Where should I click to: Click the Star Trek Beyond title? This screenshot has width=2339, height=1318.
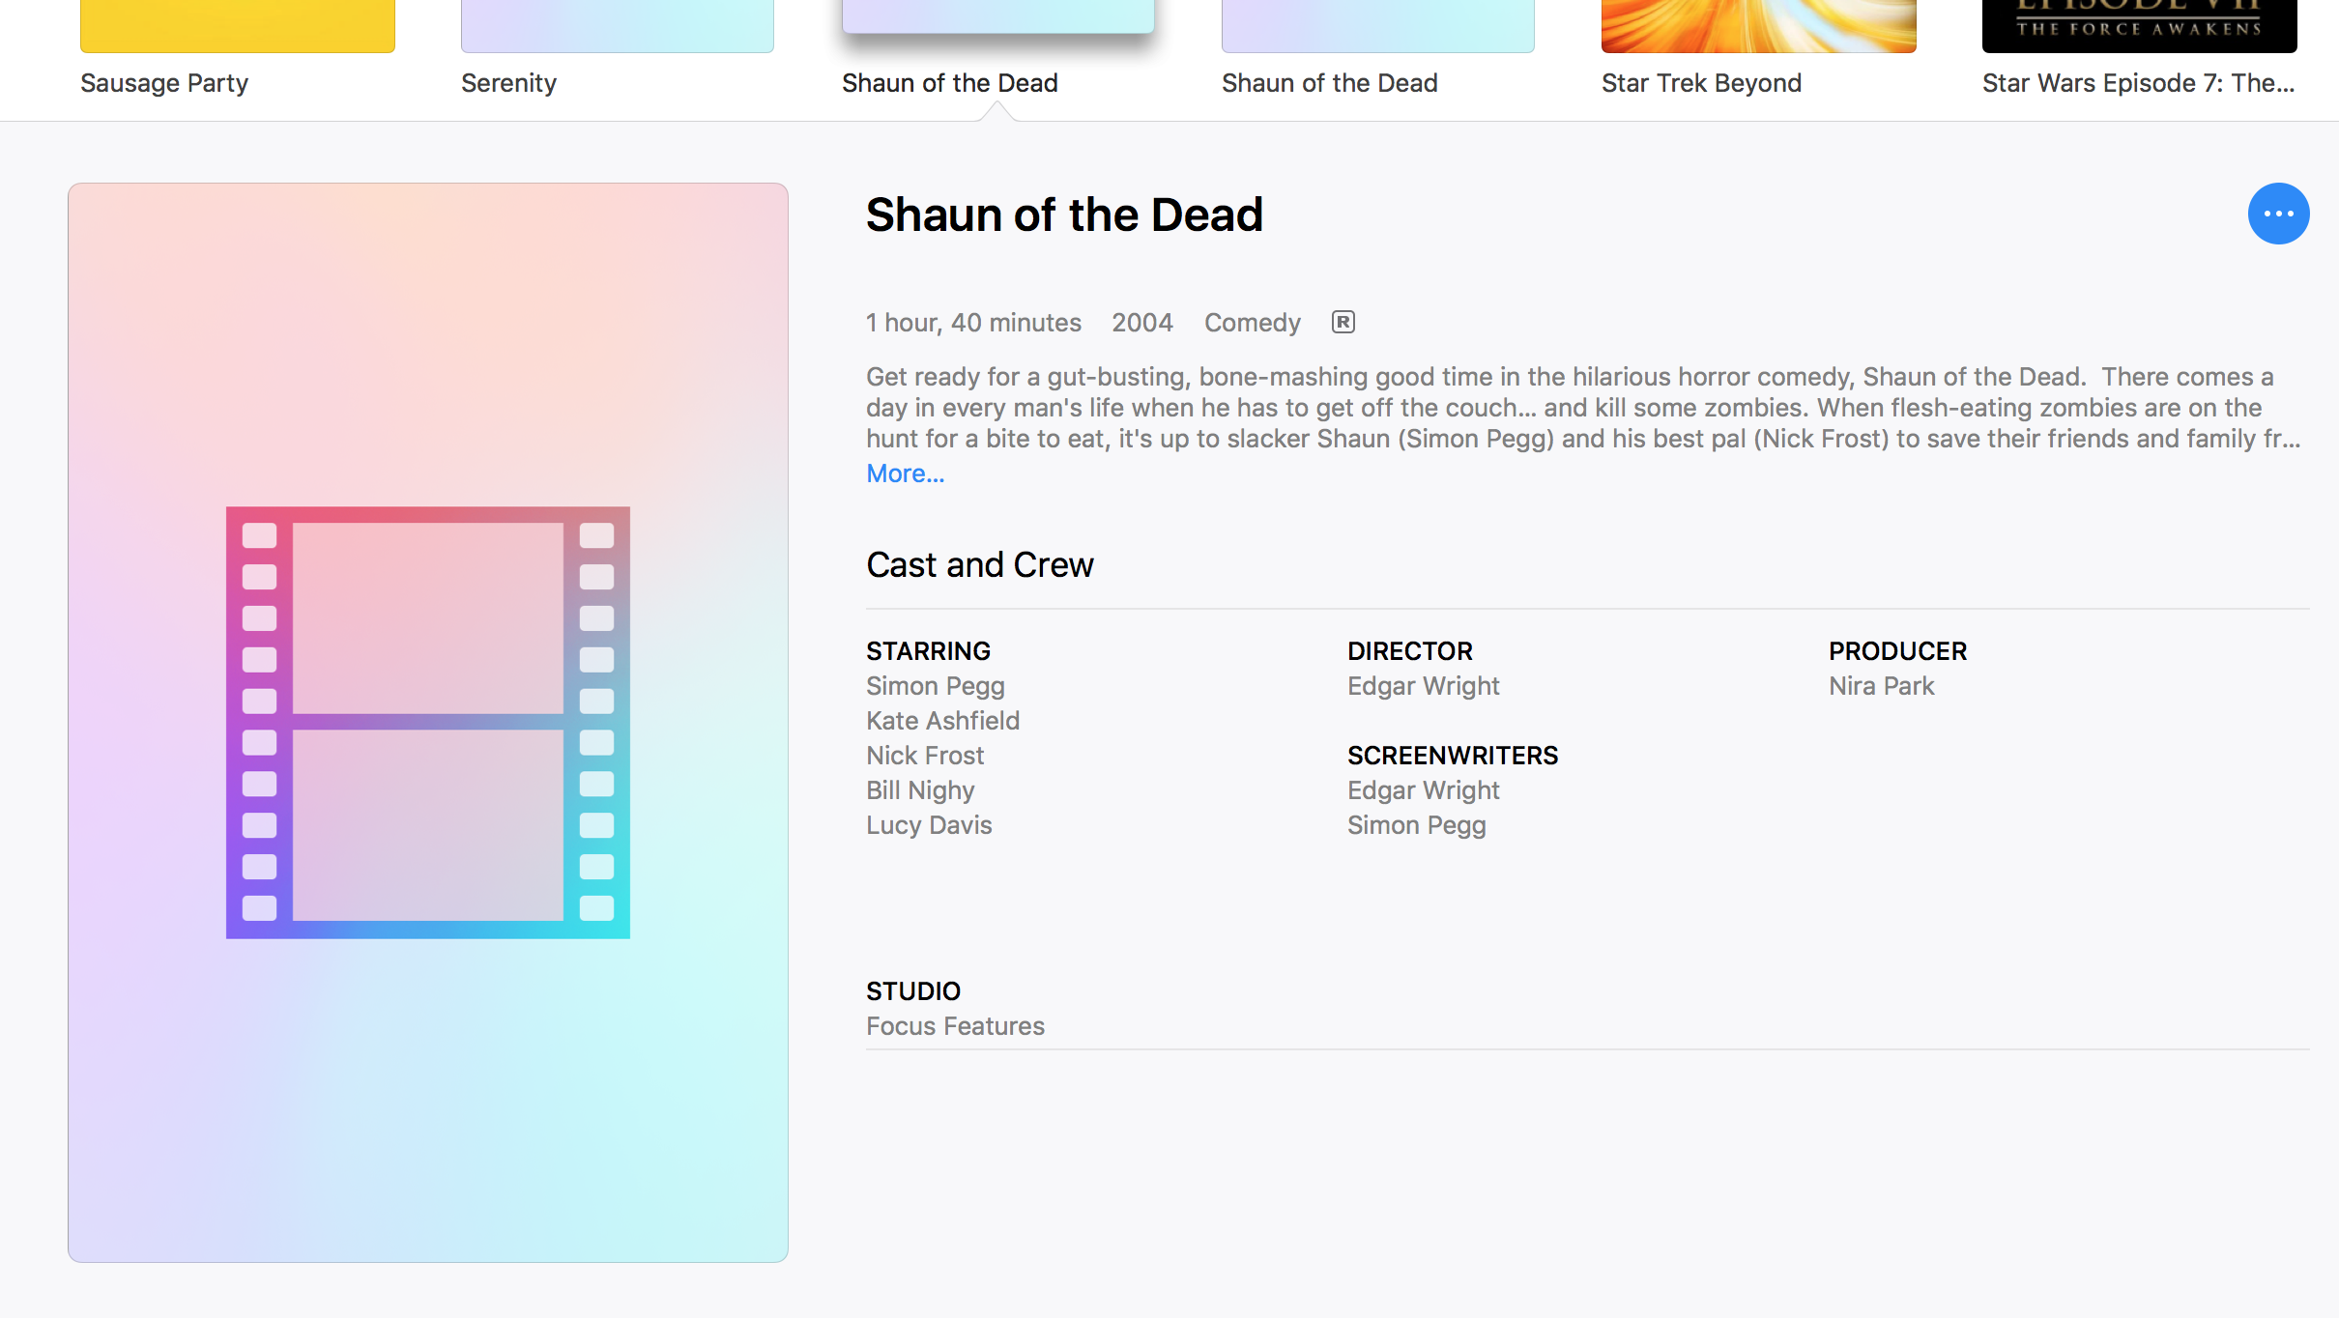tap(1700, 83)
